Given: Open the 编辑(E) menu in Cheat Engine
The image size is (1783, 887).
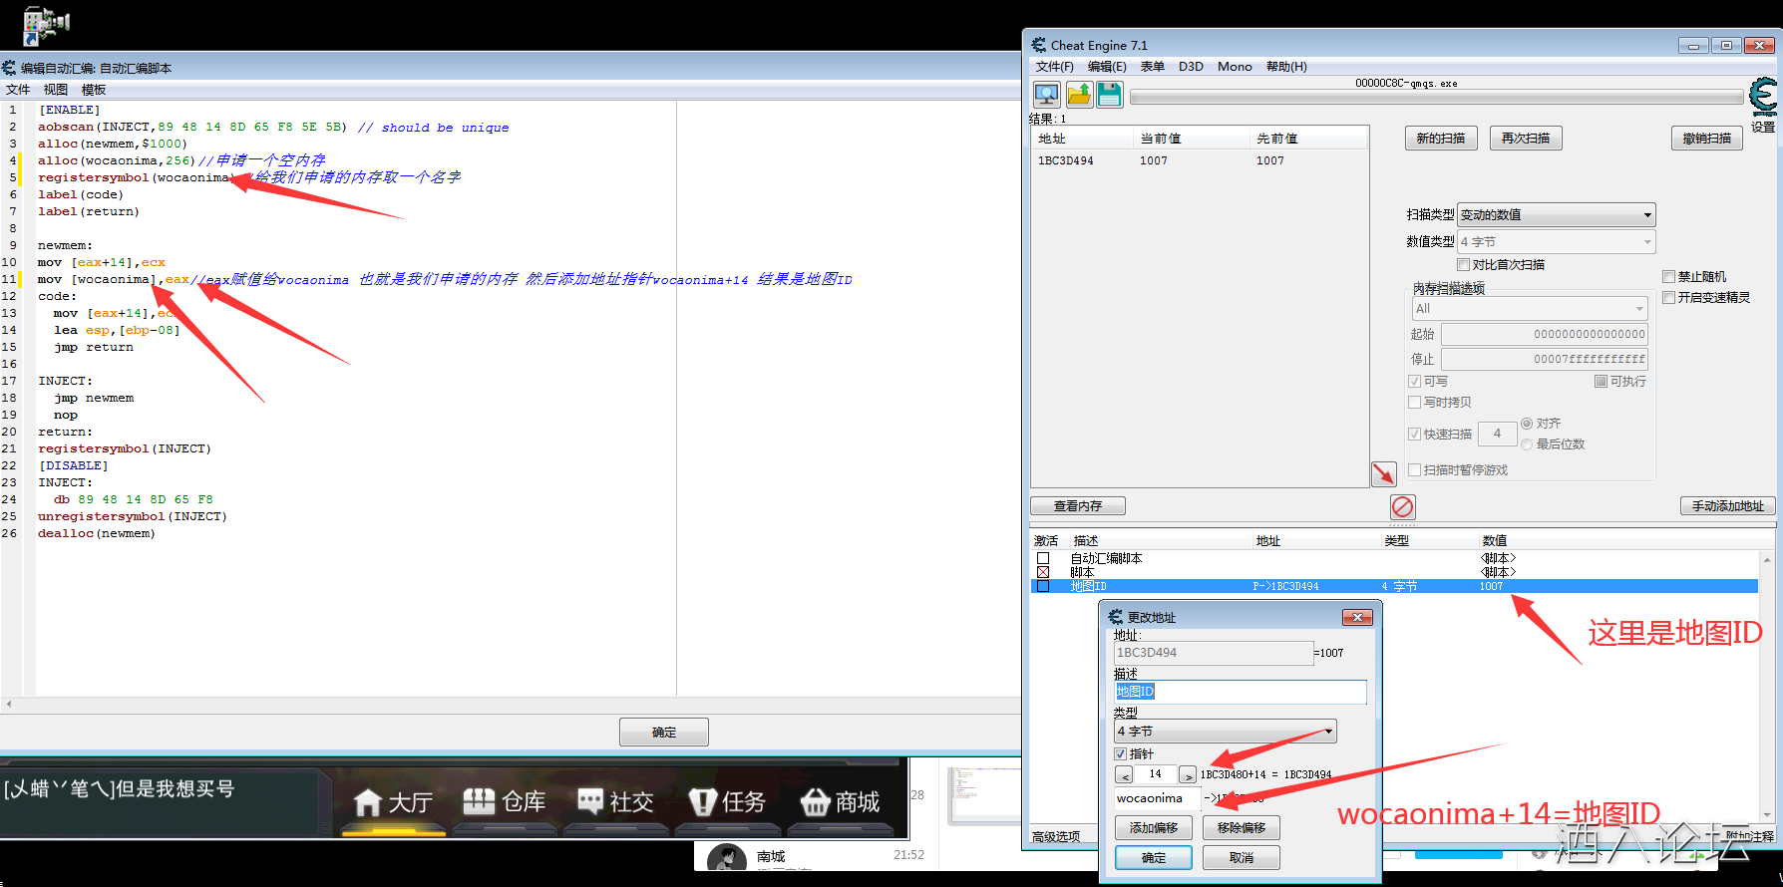Looking at the screenshot, I should [1107, 67].
